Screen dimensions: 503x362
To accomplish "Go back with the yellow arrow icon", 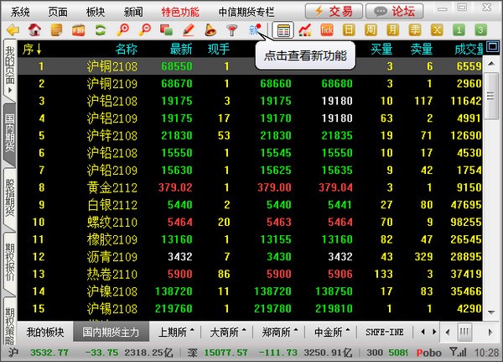I will [13, 30].
